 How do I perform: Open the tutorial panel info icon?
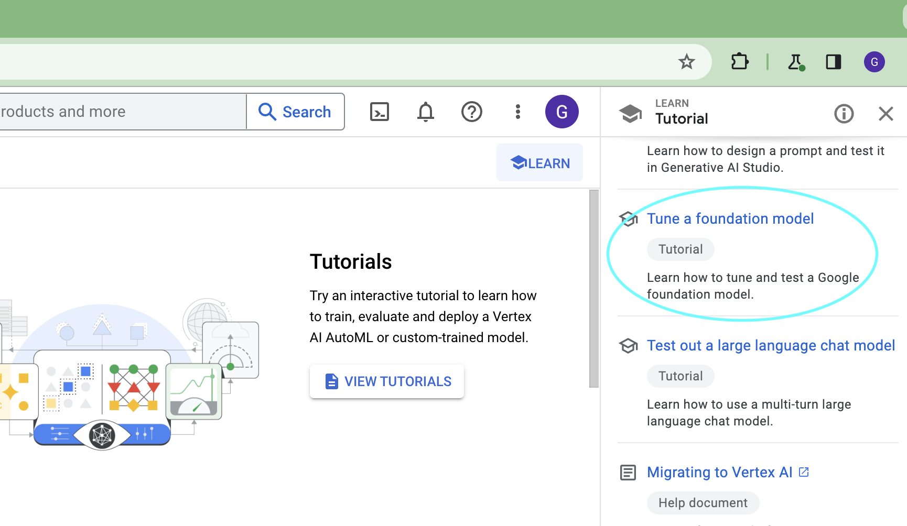click(x=844, y=114)
